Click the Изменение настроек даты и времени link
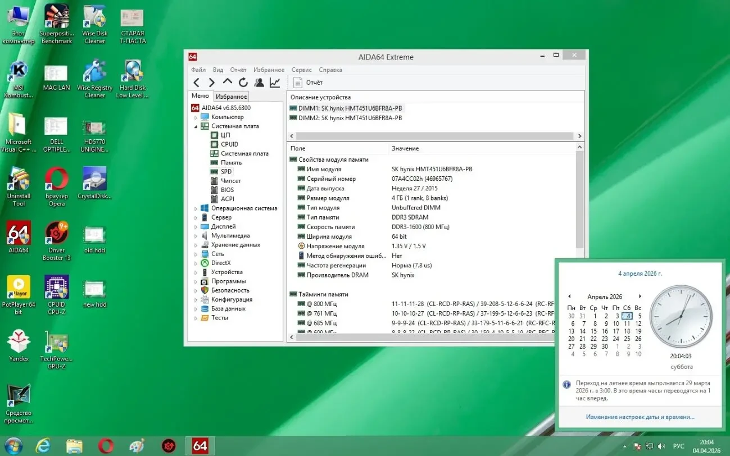Image resolution: width=730 pixels, height=456 pixels. 640,417
